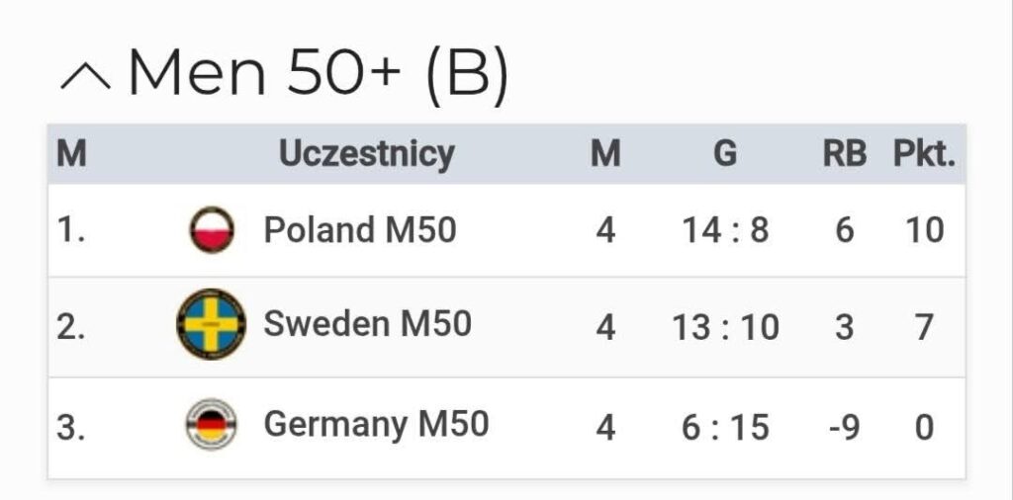Click the RB column header
Image resolution: width=1013 pixels, height=500 pixels.
(x=844, y=154)
